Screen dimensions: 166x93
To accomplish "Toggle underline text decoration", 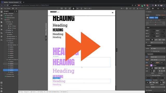I will tap(162, 71).
